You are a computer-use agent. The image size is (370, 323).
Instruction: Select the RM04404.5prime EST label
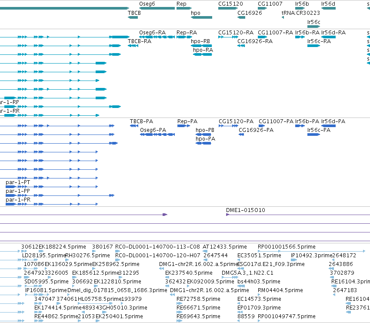tap(280, 290)
